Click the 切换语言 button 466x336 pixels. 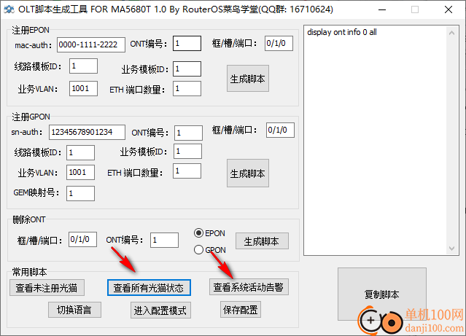point(74,310)
